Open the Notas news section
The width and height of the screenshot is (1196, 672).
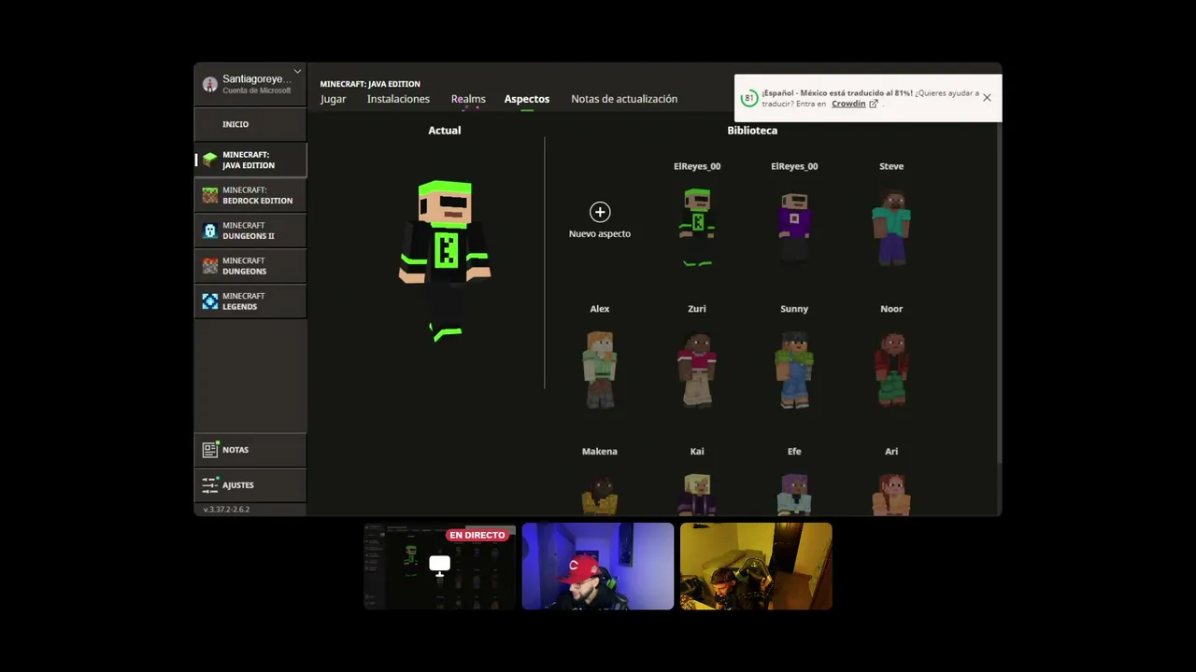(250, 450)
